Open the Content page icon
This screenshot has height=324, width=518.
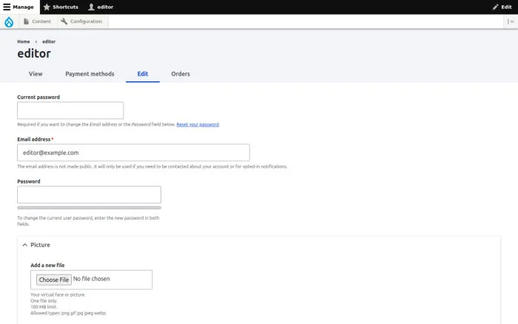[26, 21]
